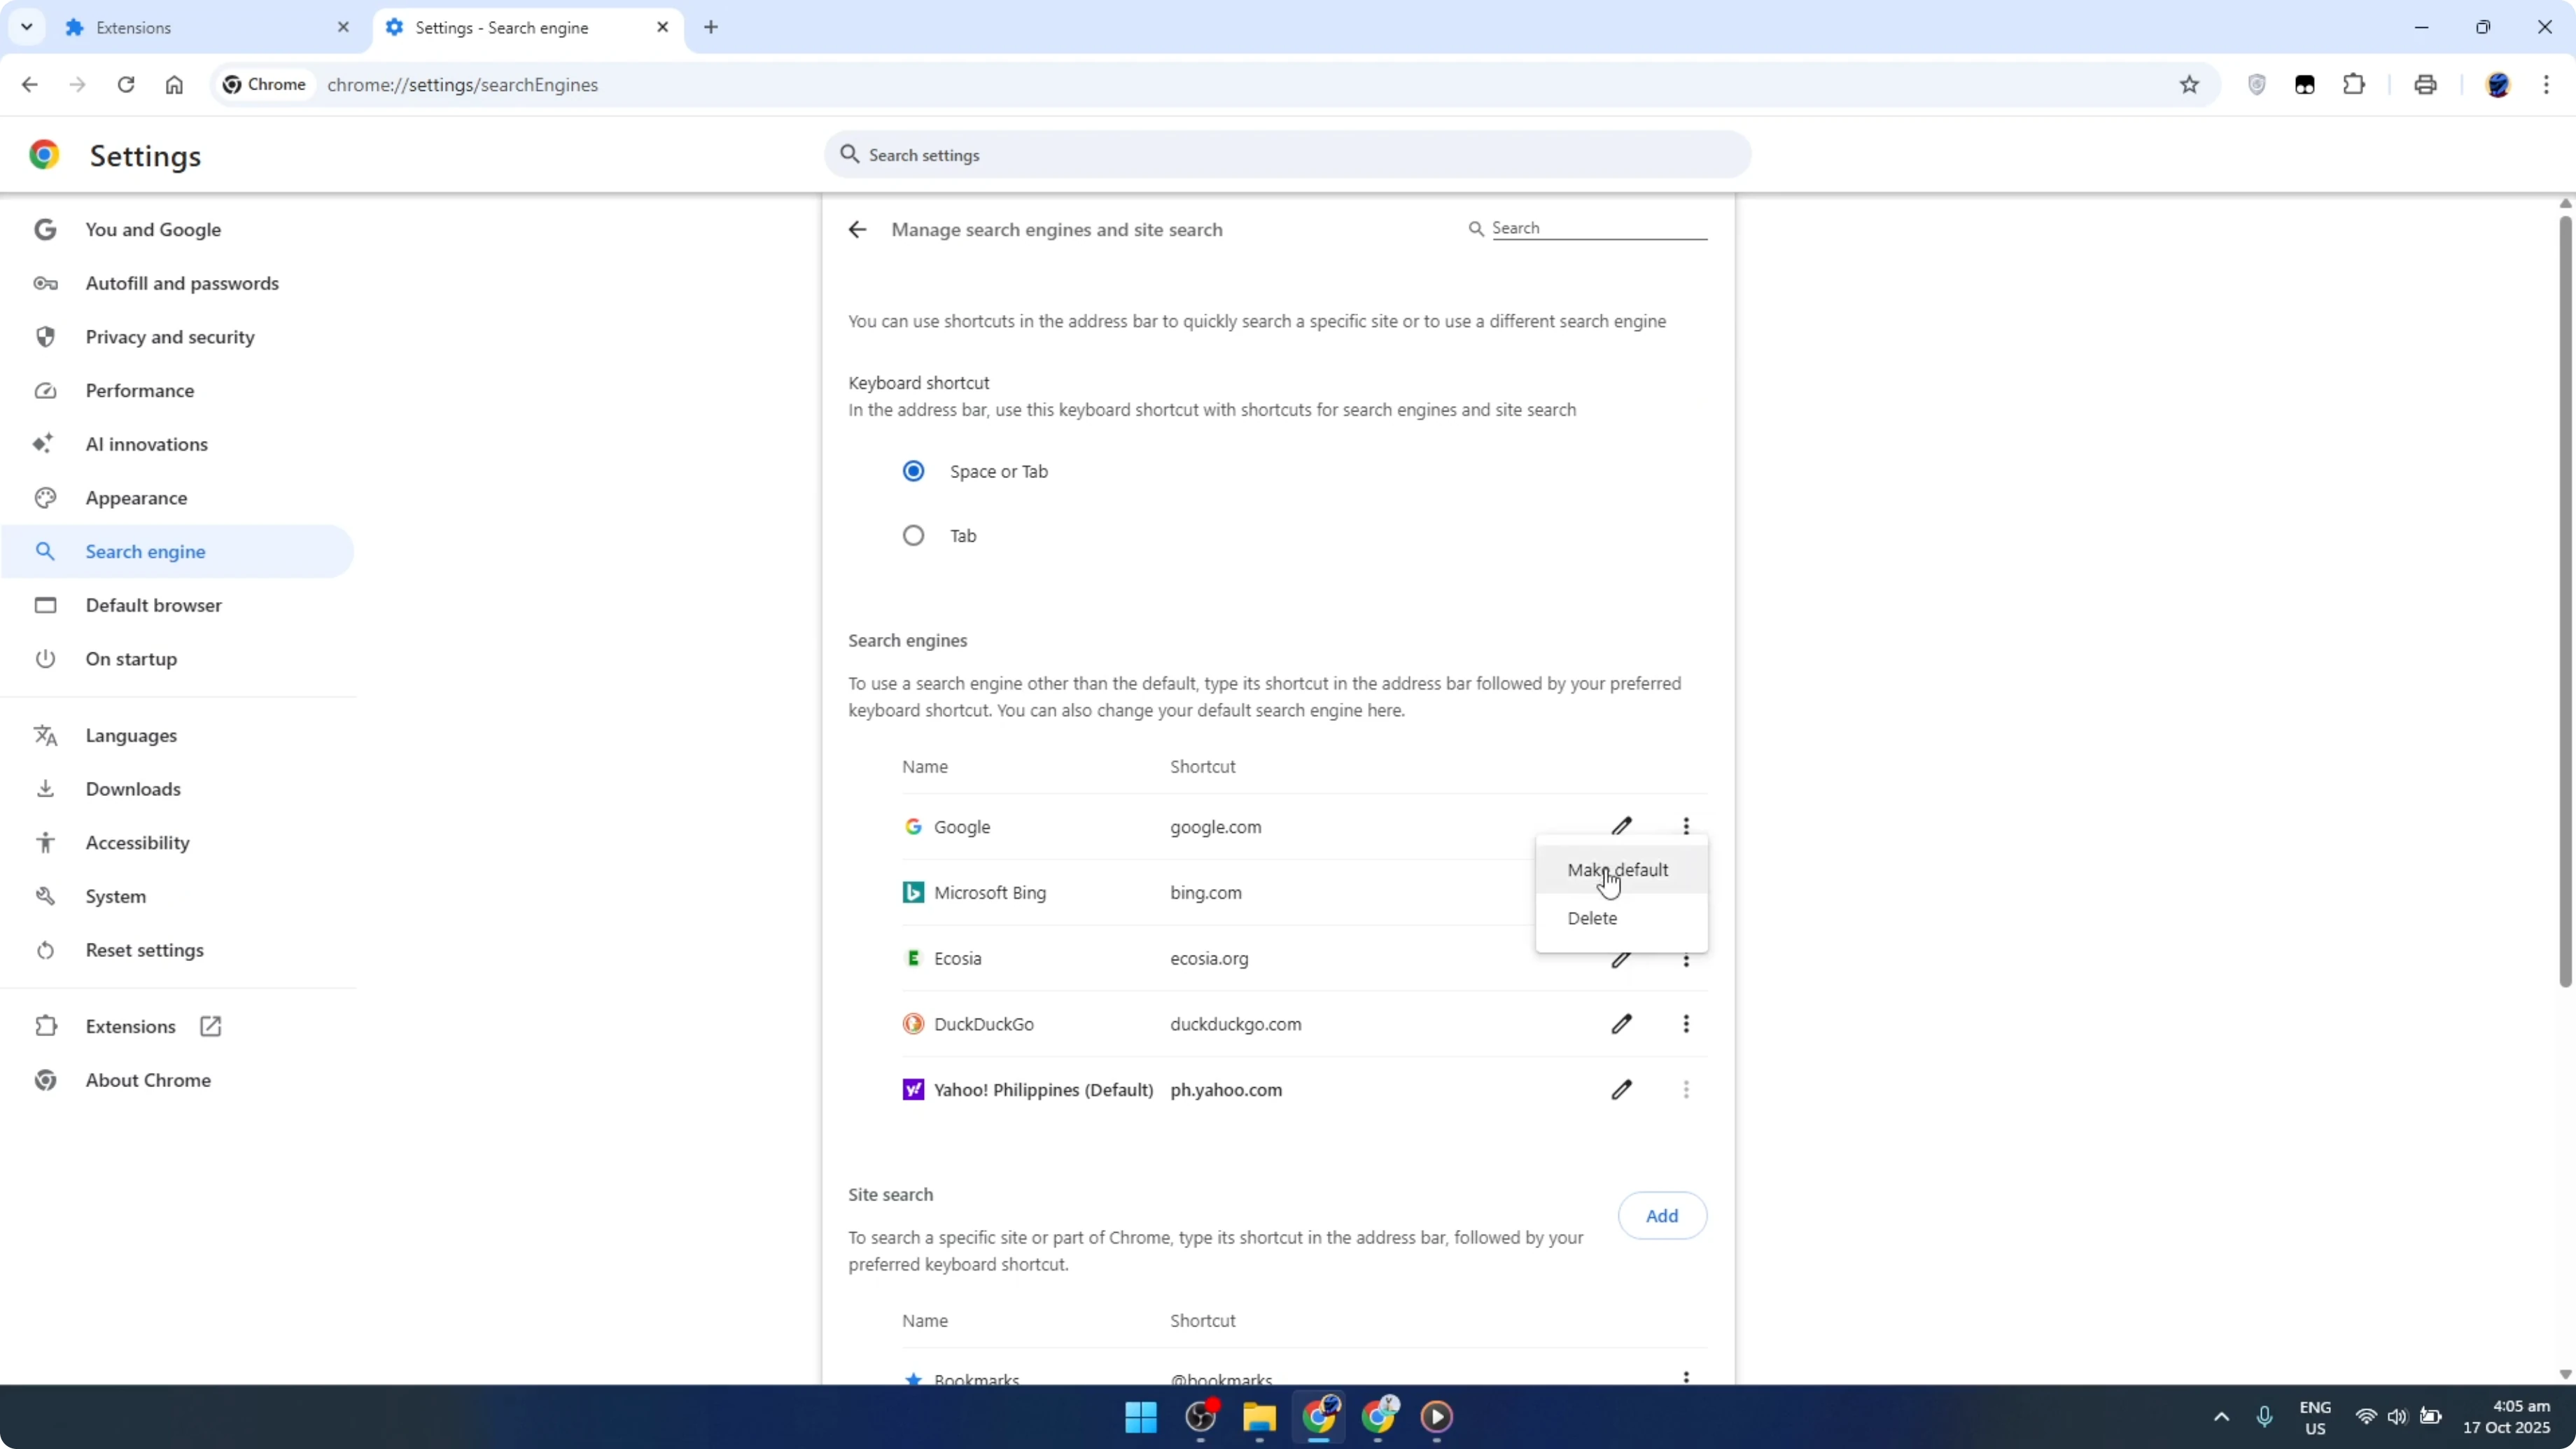Viewport: 2576px width, 1449px height.
Task: Click the microphone tray icon
Action: (x=2265, y=1417)
